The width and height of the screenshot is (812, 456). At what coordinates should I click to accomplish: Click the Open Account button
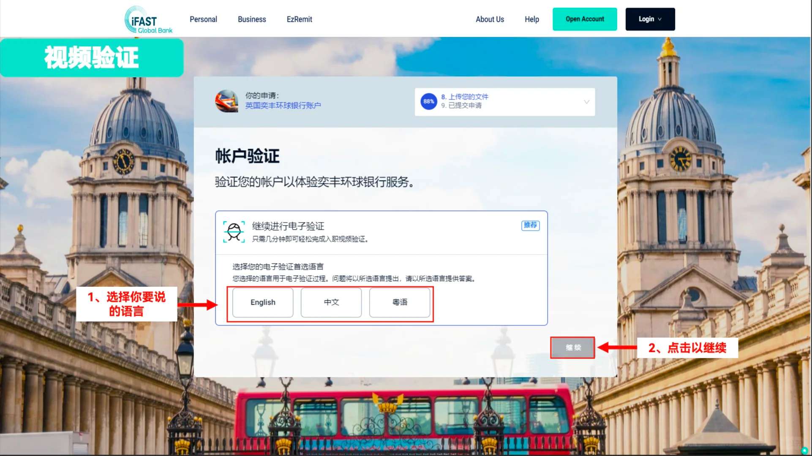tap(585, 19)
